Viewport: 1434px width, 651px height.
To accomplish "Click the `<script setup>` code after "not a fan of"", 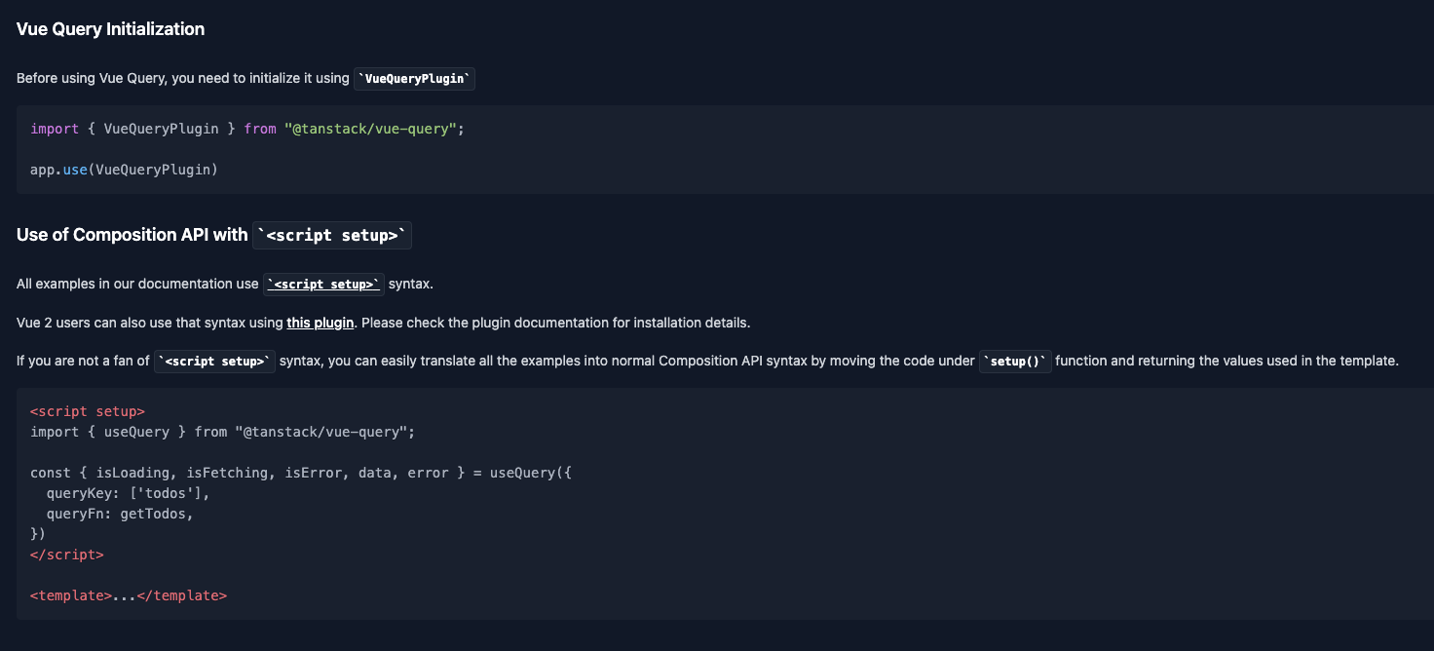I will (x=214, y=362).
